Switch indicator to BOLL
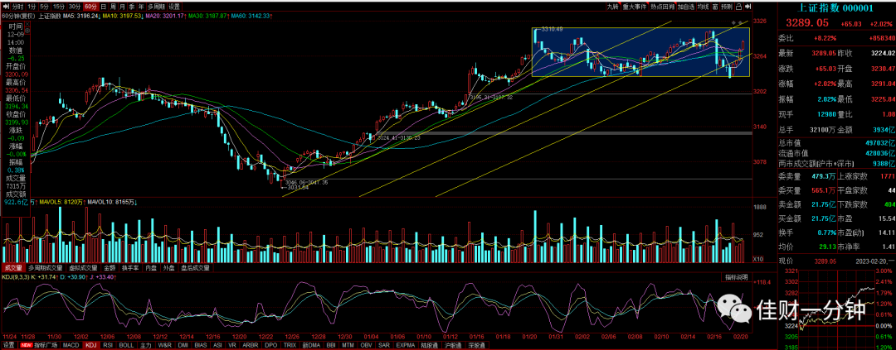This screenshot has width=896, height=350. [126, 345]
